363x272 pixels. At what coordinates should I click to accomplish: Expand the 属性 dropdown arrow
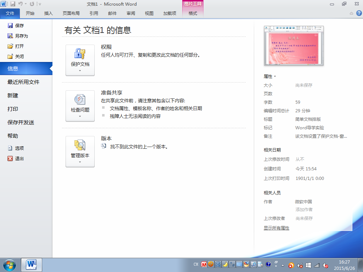pos(275,76)
